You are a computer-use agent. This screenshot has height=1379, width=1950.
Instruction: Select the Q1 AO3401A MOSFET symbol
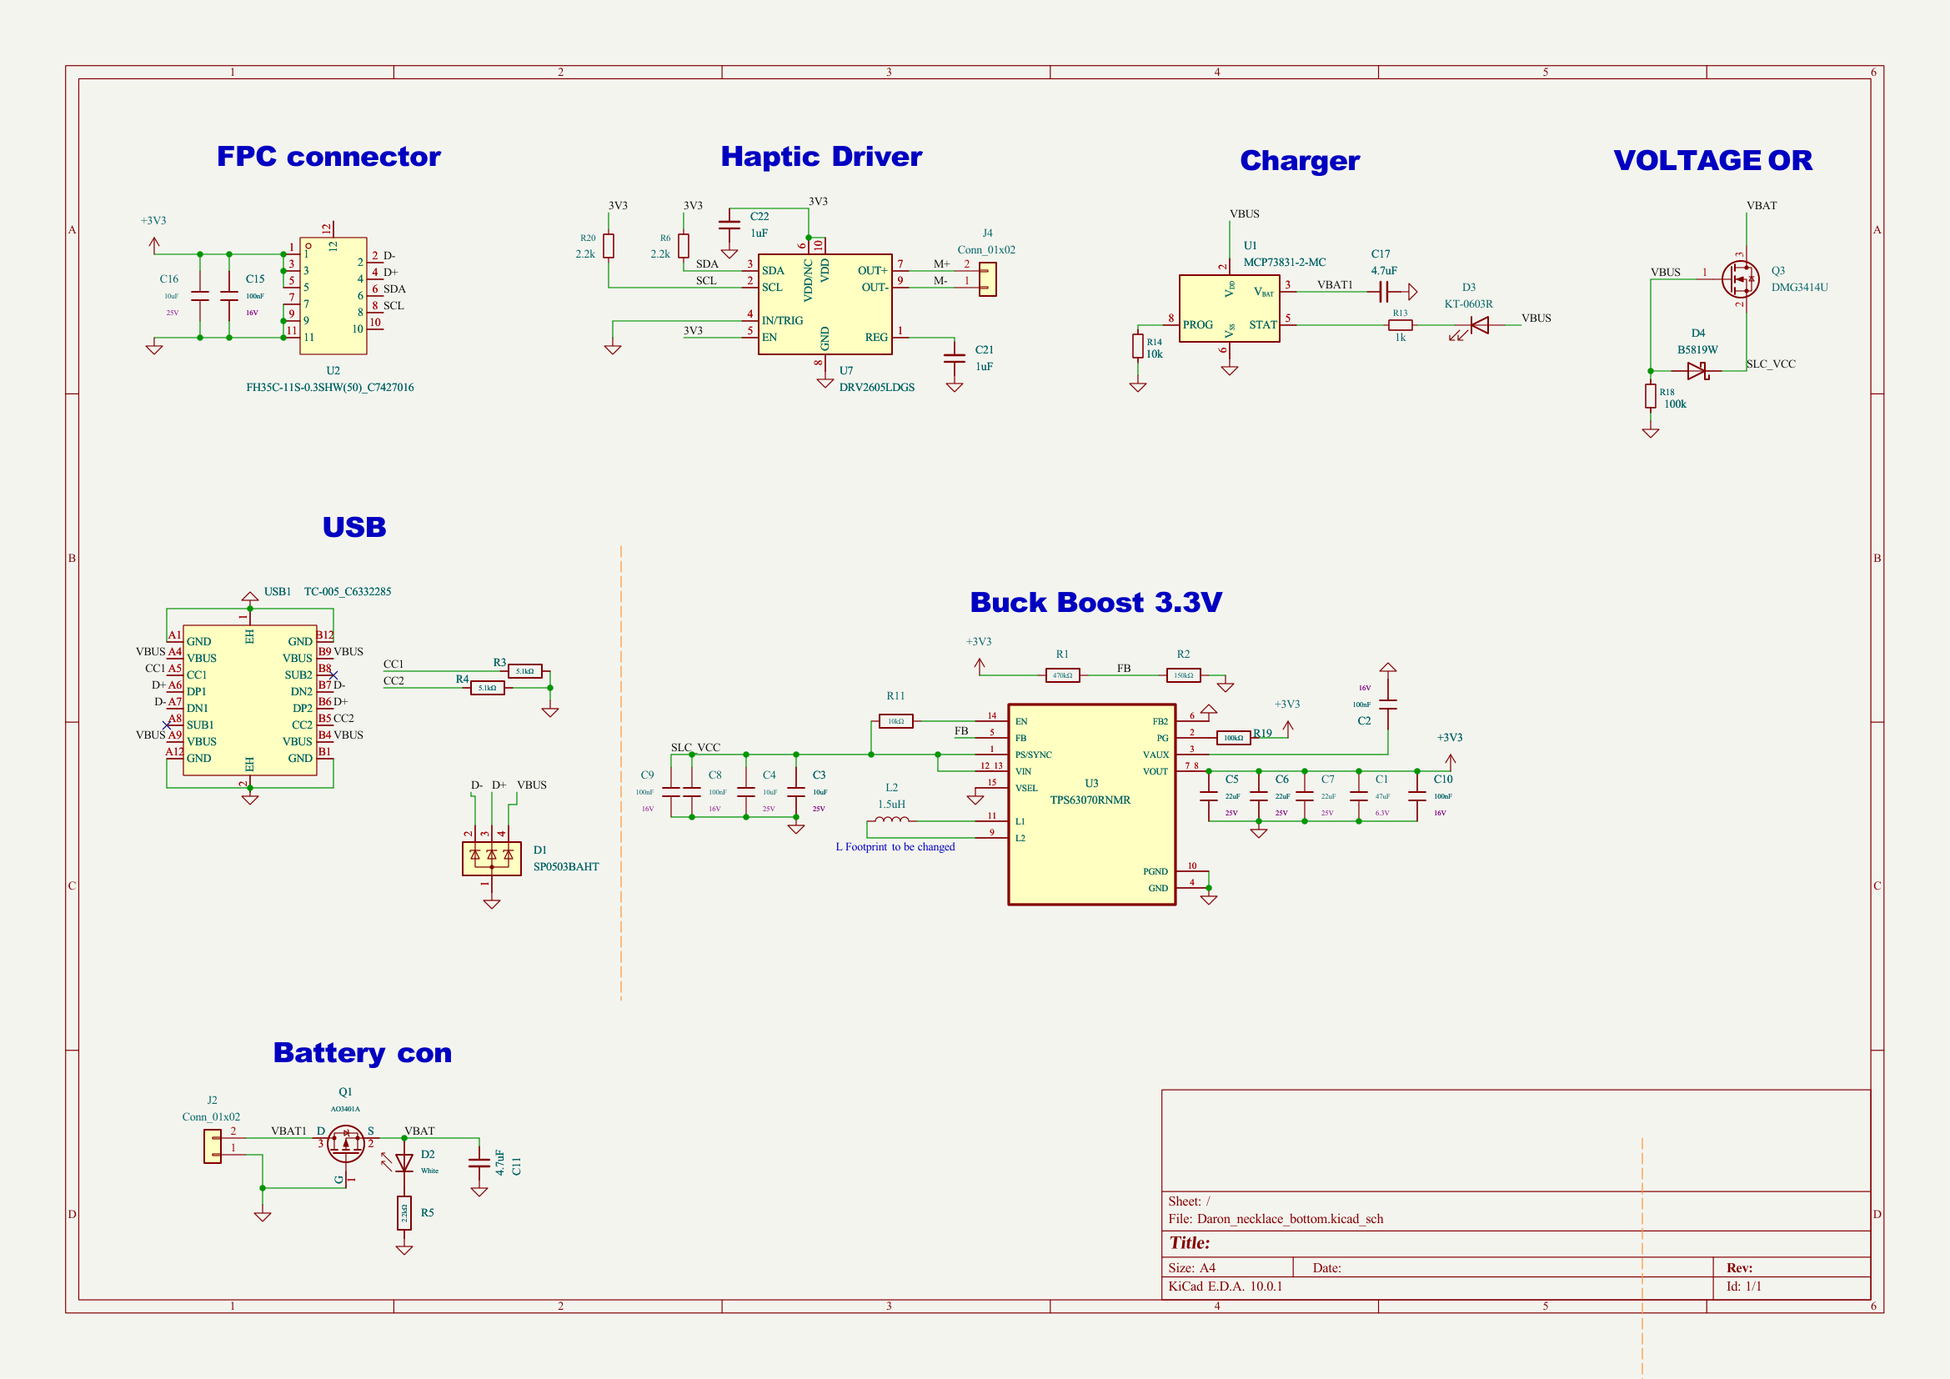[x=346, y=1146]
